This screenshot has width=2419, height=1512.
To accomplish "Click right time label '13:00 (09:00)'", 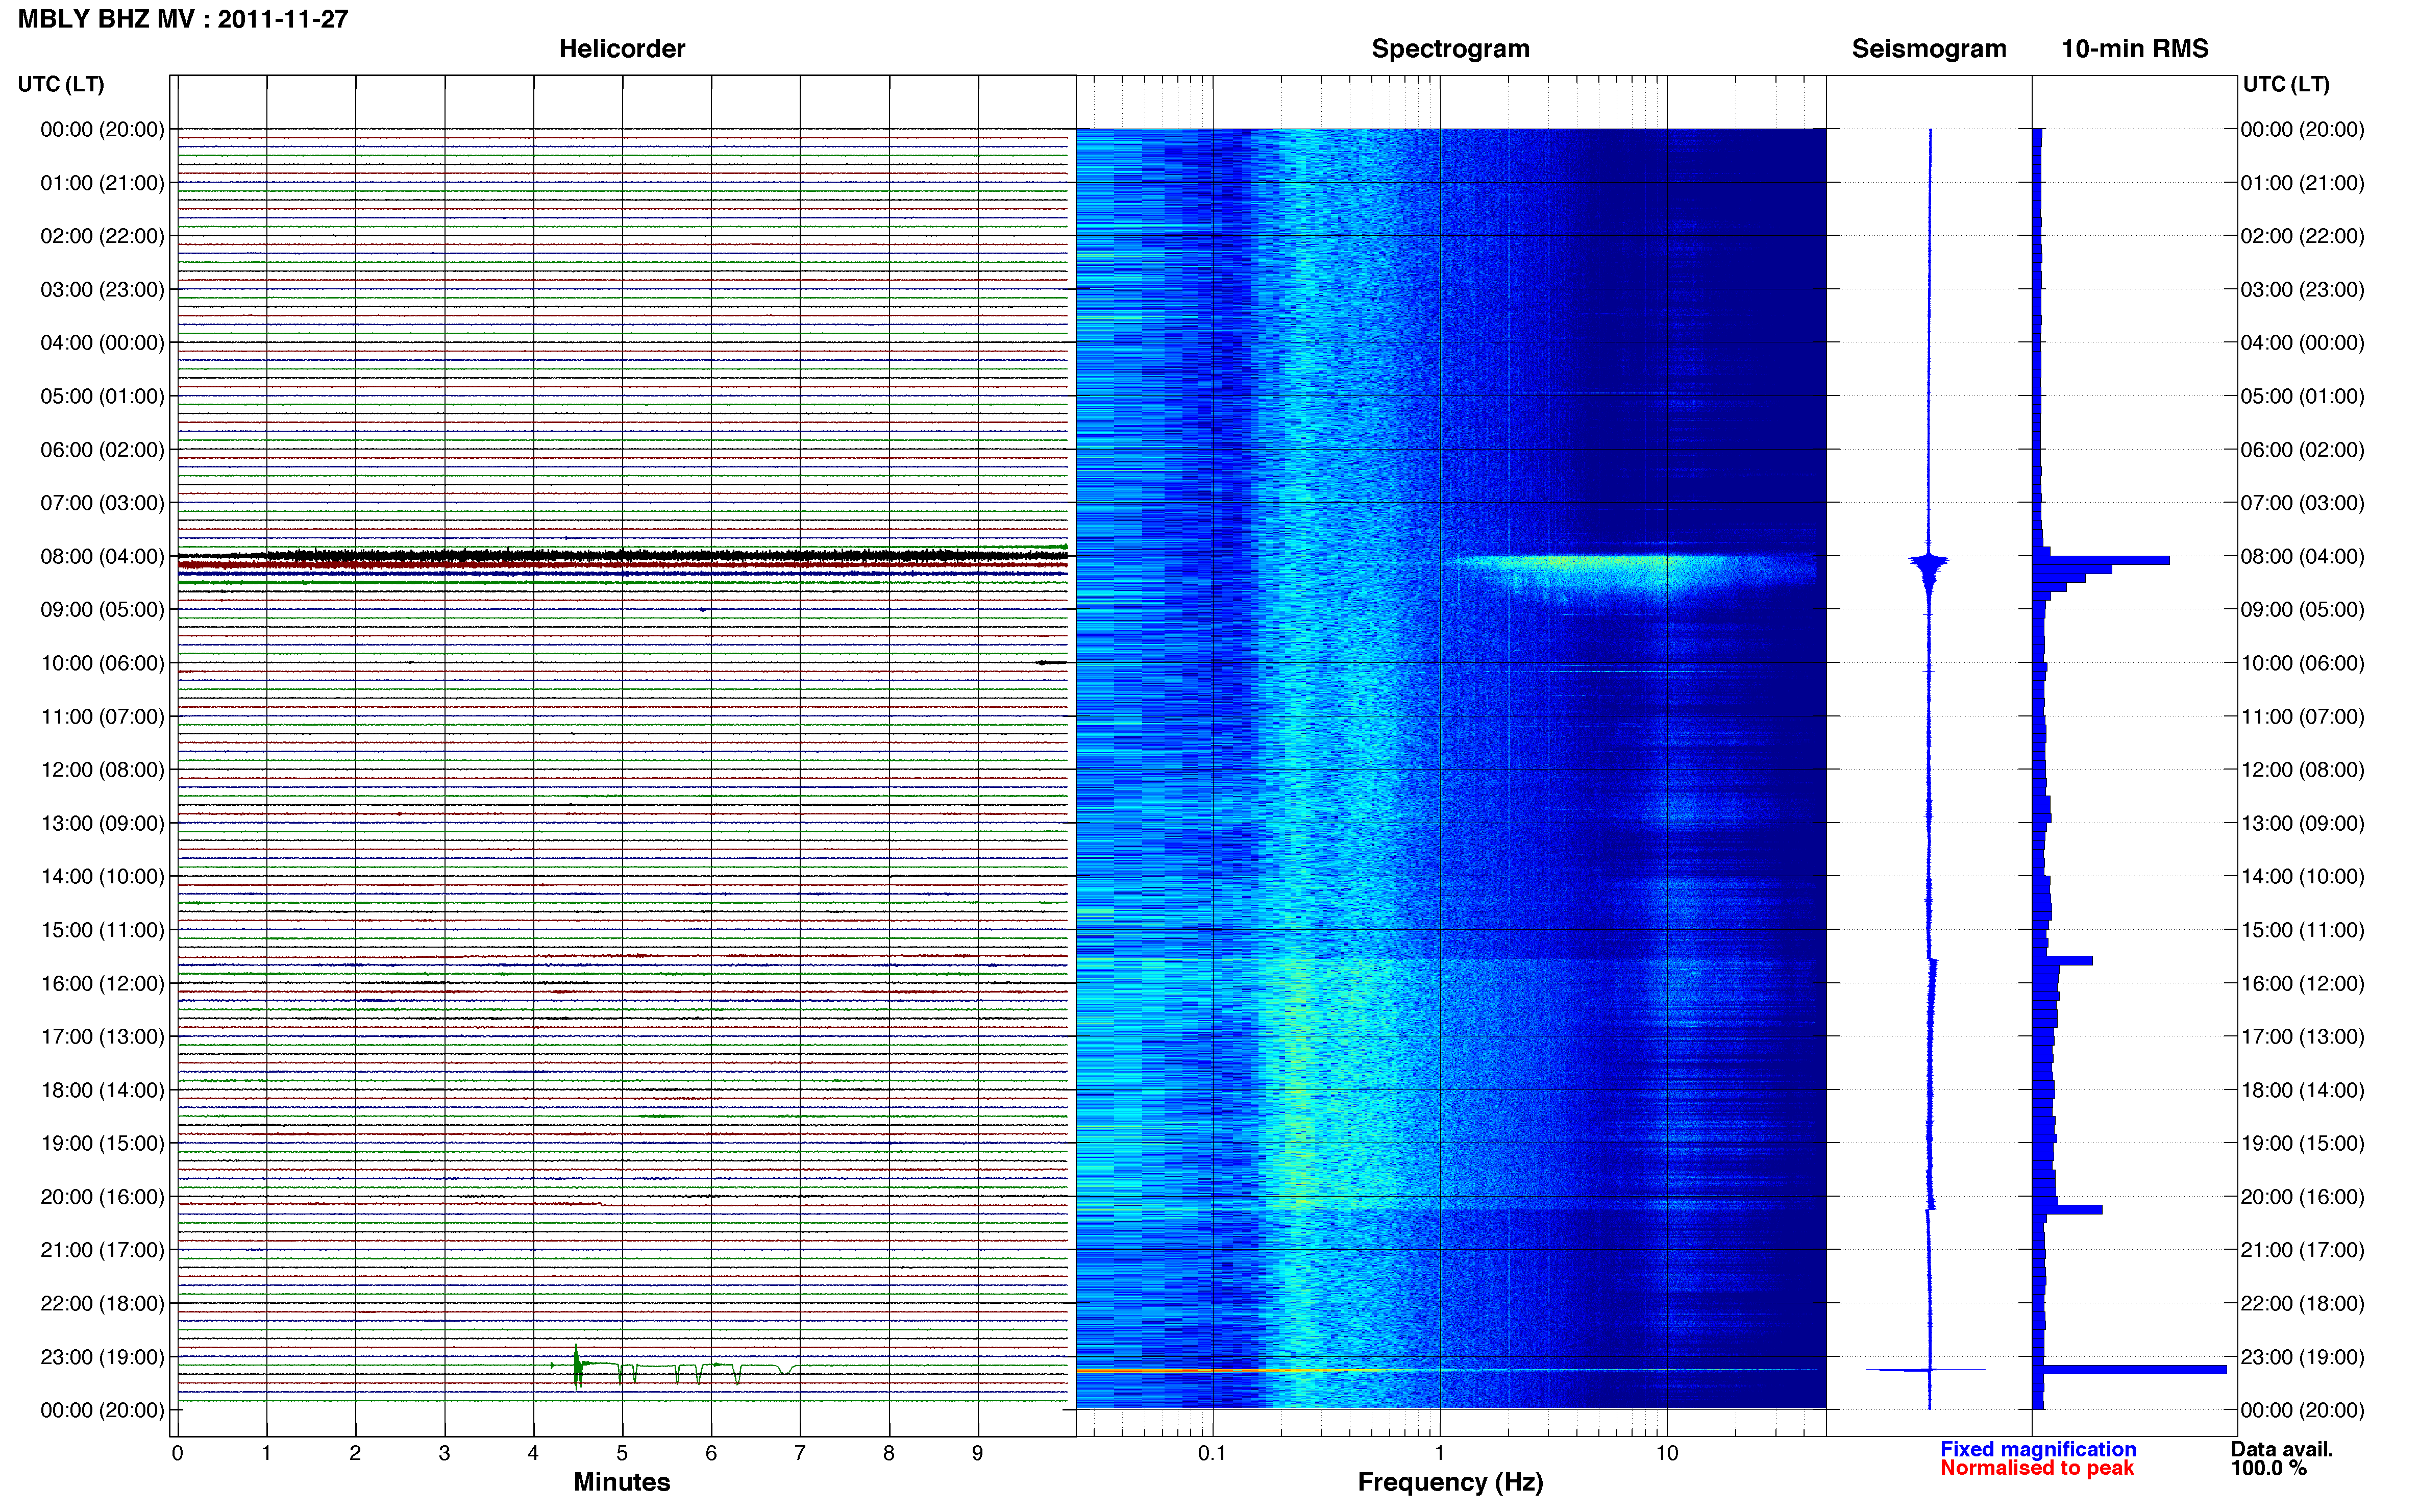I will (2302, 823).
